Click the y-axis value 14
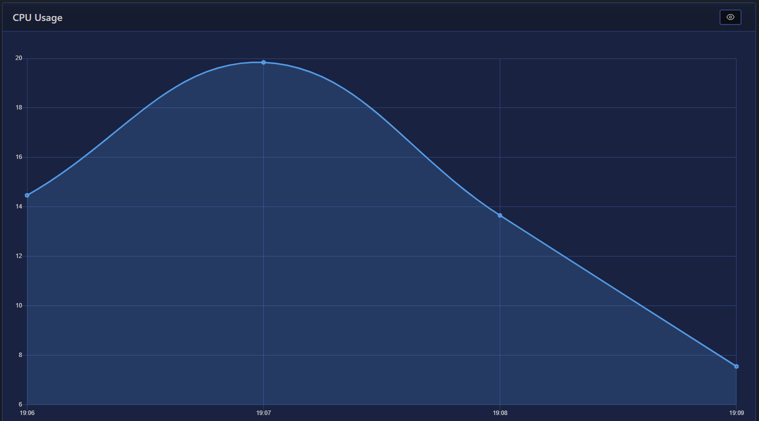Image resolution: width=759 pixels, height=421 pixels. coord(19,206)
